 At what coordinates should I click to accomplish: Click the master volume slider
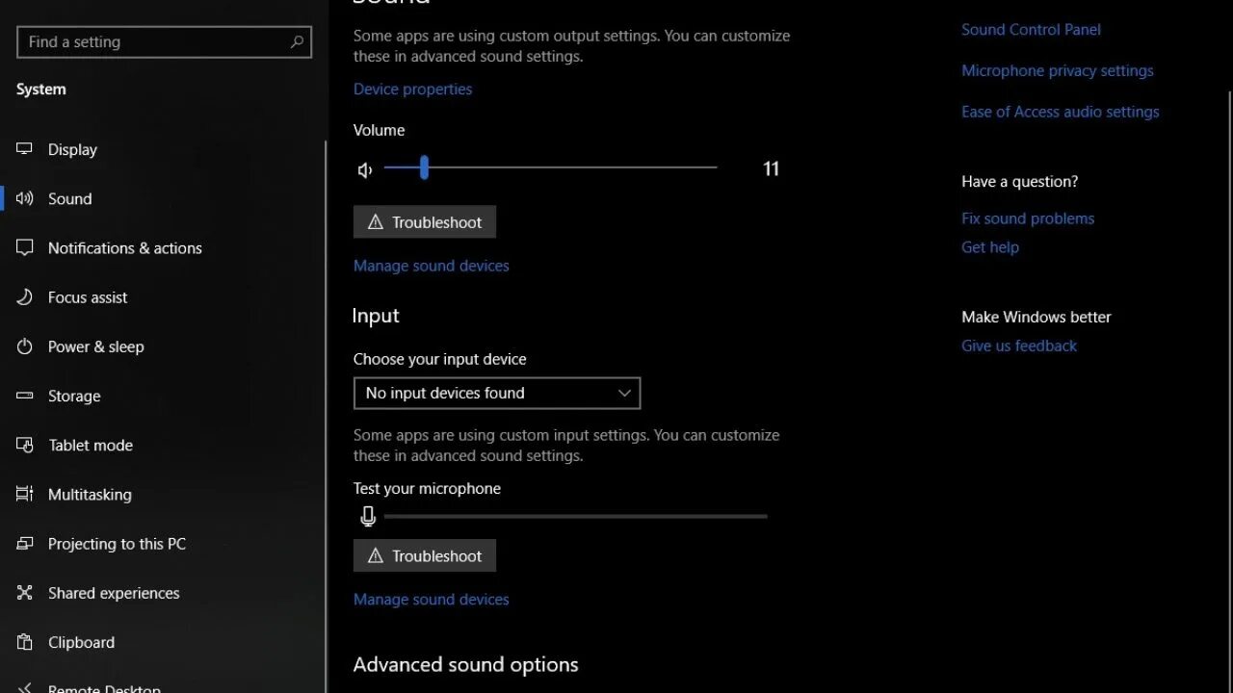pyautogui.click(x=550, y=167)
